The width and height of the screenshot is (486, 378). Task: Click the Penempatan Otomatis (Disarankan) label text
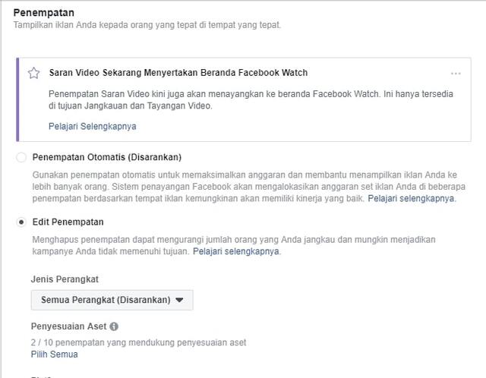point(106,158)
